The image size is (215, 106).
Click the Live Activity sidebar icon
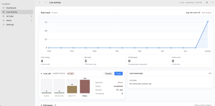pos(3,12)
